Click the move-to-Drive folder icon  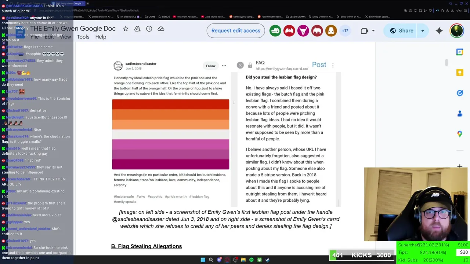[x=137, y=29]
